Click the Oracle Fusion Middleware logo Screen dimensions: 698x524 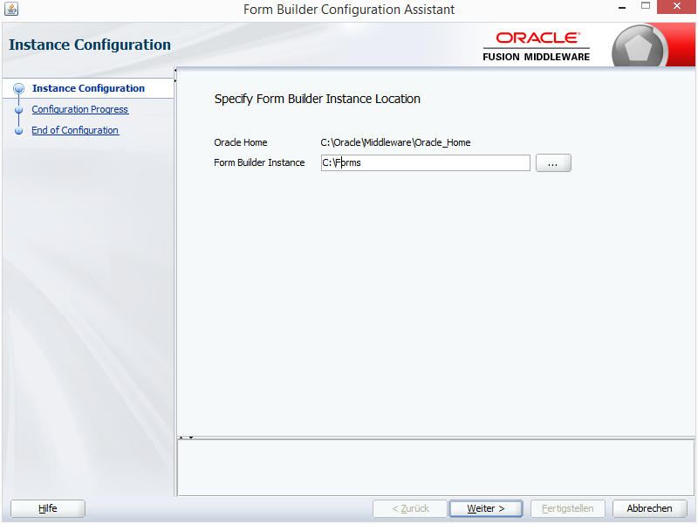click(x=536, y=46)
